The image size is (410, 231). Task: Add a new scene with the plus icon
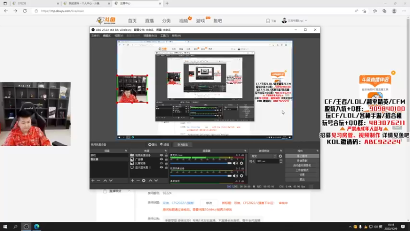coord(93,181)
